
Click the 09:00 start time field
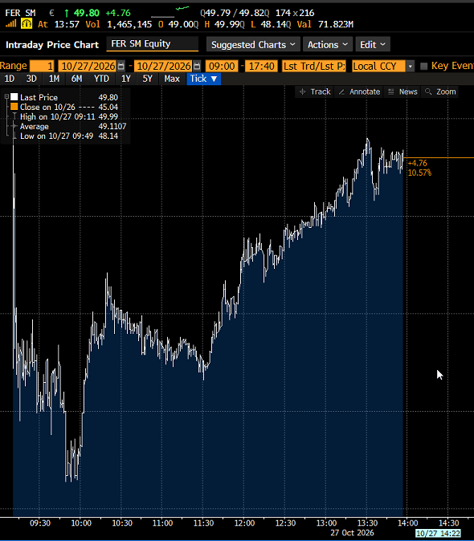222,66
